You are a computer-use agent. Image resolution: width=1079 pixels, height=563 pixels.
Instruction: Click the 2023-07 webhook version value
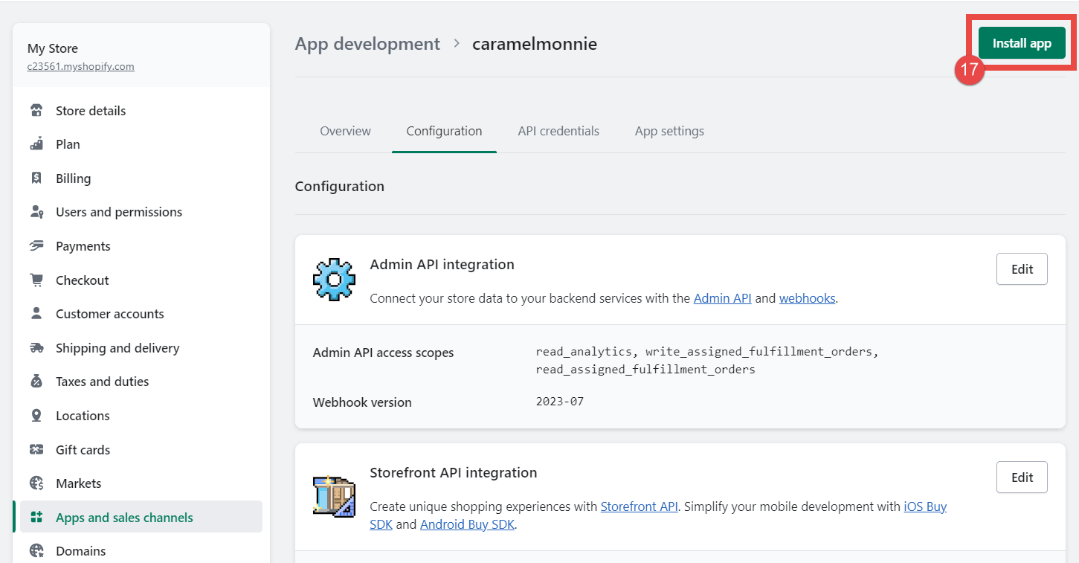tap(560, 402)
